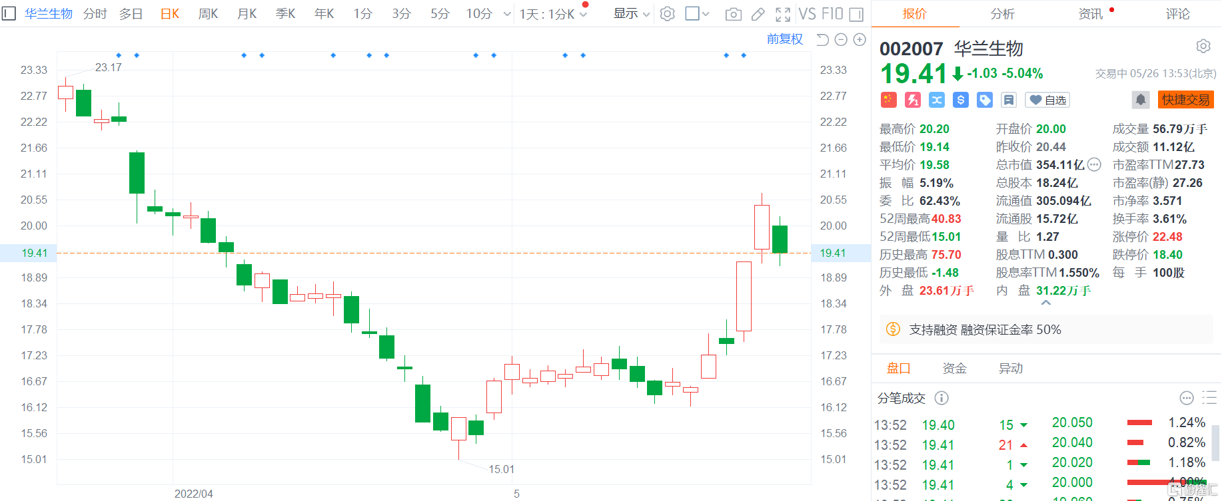
Task: Open the notes icon next to tags
Action: (1008, 100)
